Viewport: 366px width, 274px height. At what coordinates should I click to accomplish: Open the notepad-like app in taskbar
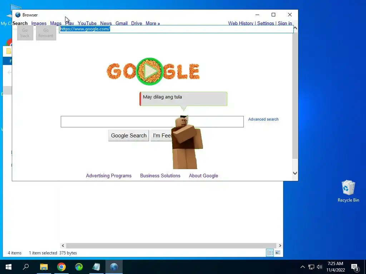[96, 267]
